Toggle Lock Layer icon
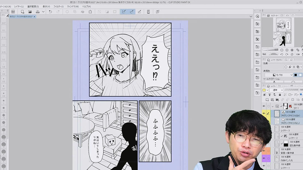Image resolution: width=303 pixels, height=170 pixels. pyautogui.click(x=280, y=95)
